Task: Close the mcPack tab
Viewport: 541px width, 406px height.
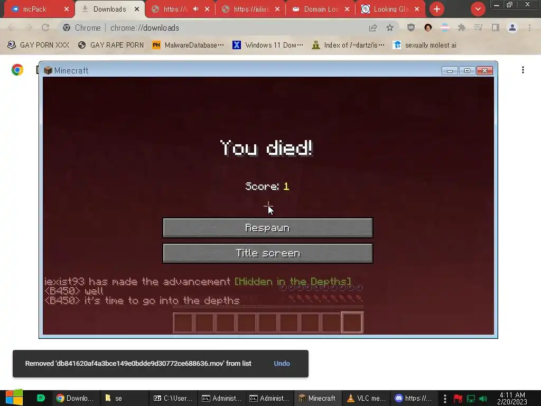Action: (x=66, y=9)
